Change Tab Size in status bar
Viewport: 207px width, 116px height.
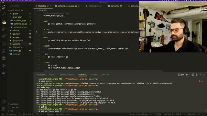pos(168,114)
